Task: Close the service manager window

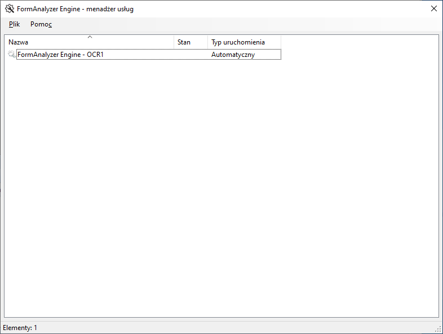Action: pos(434,9)
